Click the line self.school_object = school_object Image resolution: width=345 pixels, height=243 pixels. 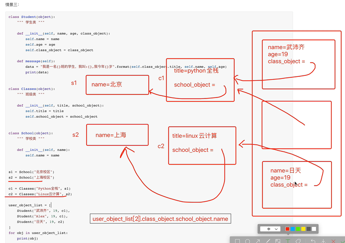[x=61, y=117]
